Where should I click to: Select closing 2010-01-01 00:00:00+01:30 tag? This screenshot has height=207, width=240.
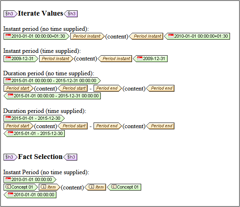(197, 36)
